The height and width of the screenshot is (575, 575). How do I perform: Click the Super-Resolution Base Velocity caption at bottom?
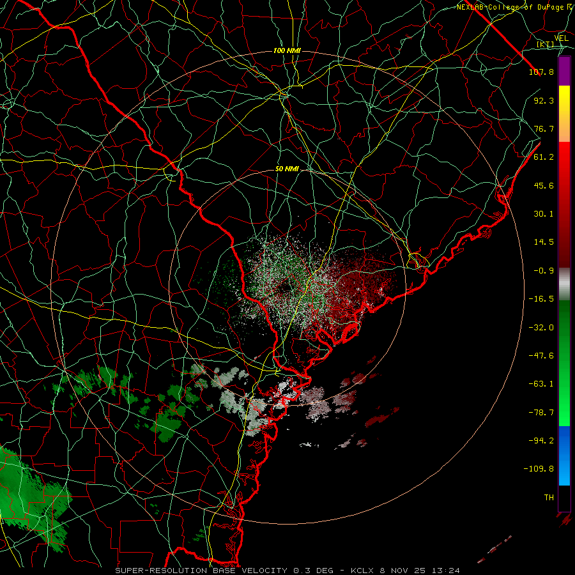(287, 571)
